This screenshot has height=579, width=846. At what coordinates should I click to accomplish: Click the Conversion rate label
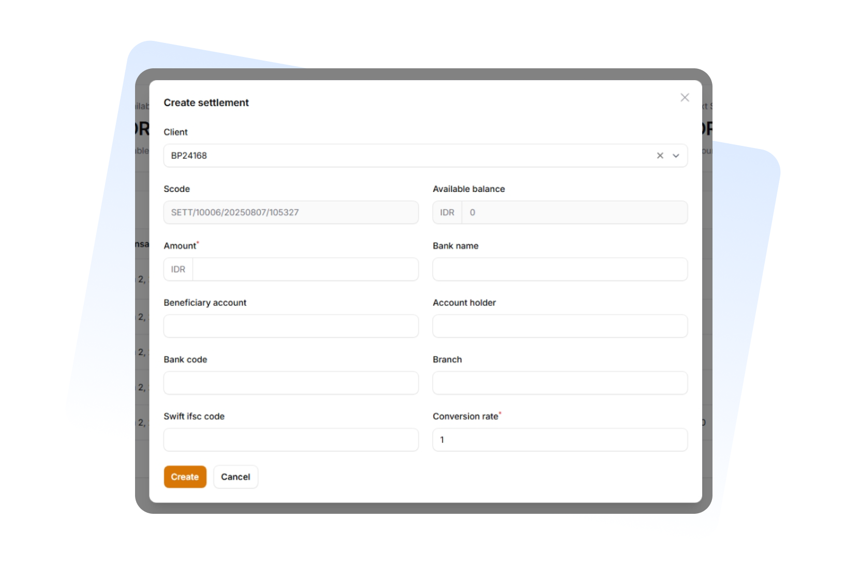tap(465, 417)
